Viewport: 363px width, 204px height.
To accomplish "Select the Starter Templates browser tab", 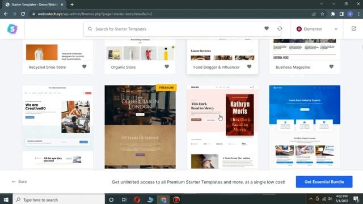I will 35,5.
